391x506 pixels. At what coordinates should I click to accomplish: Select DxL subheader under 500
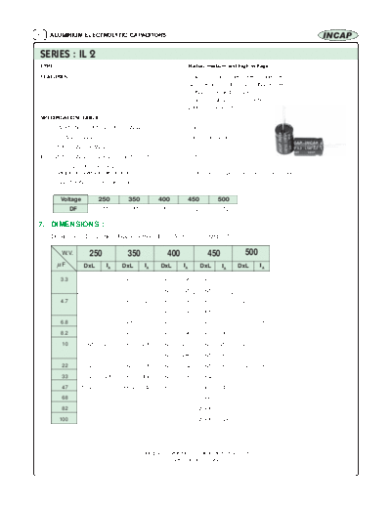[x=243, y=266]
